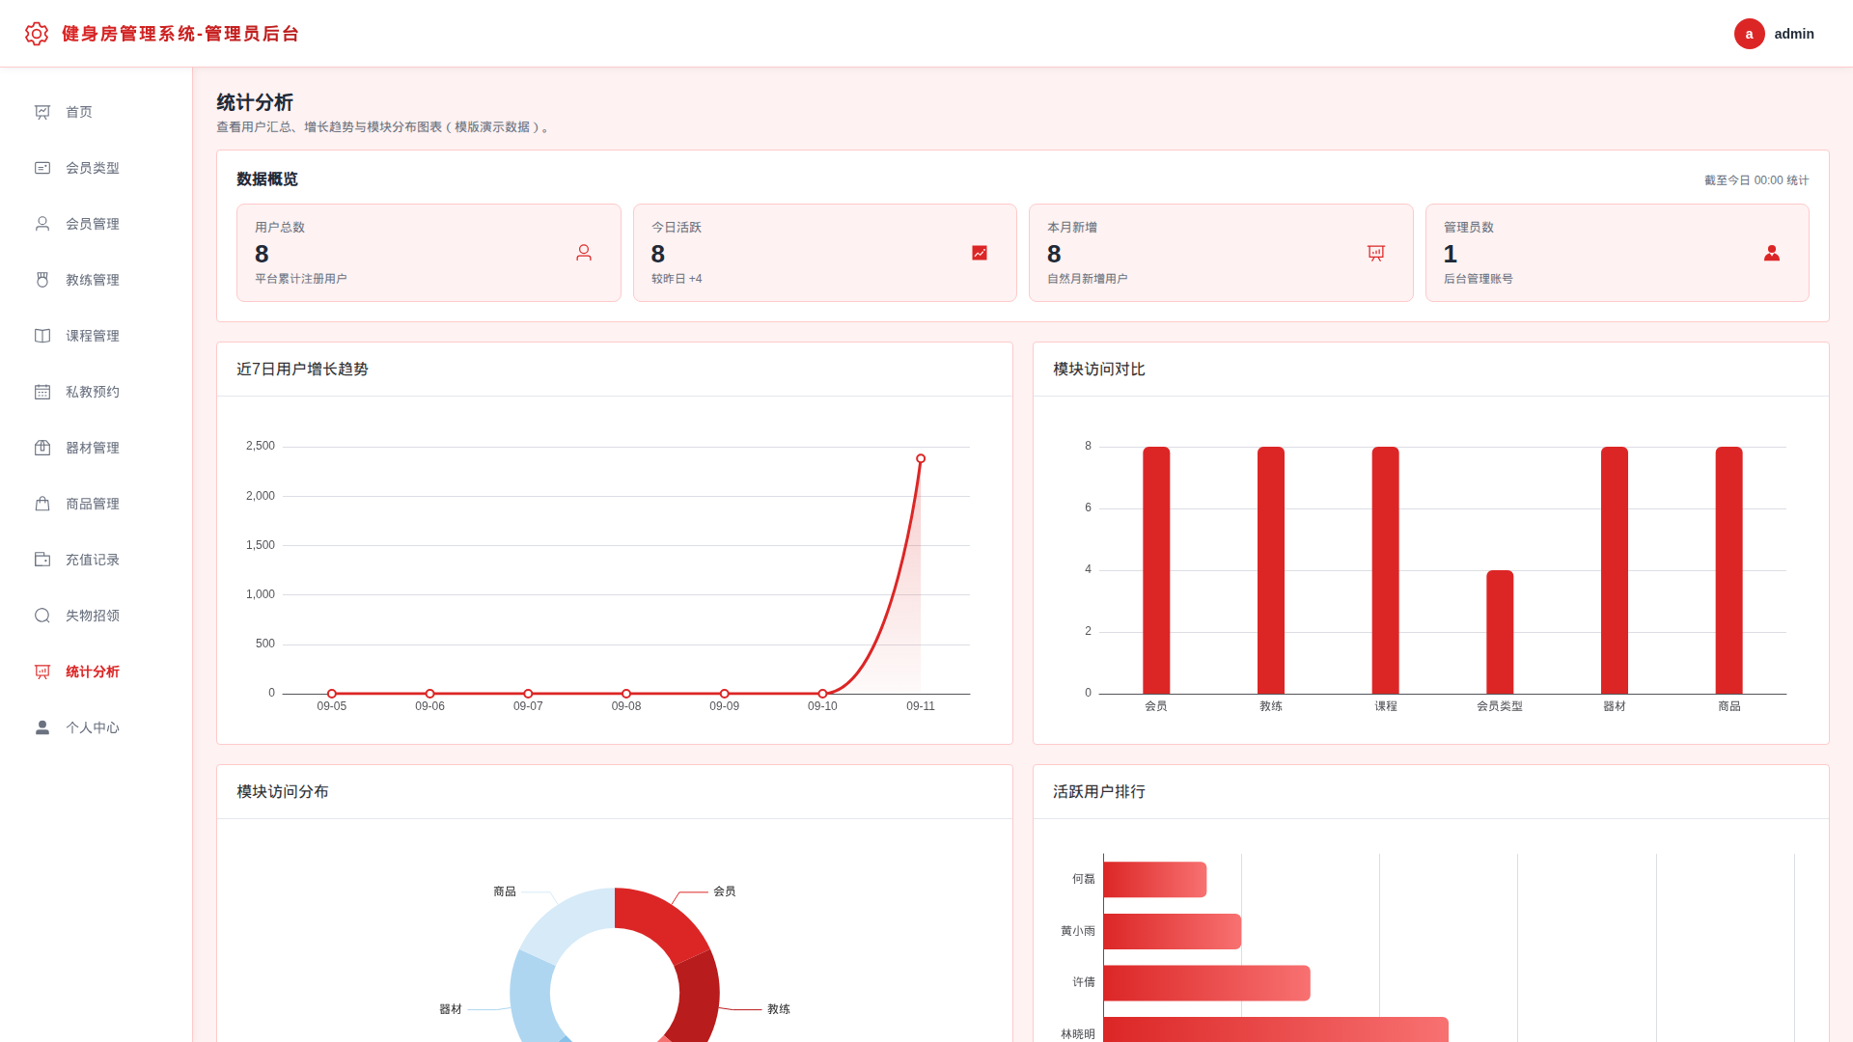This screenshot has width=1853, height=1042.
Task: Click the 模块访问对比 panel title
Action: [1099, 370]
